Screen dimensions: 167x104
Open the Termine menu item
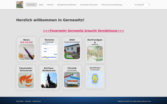click(x=50, y=5)
